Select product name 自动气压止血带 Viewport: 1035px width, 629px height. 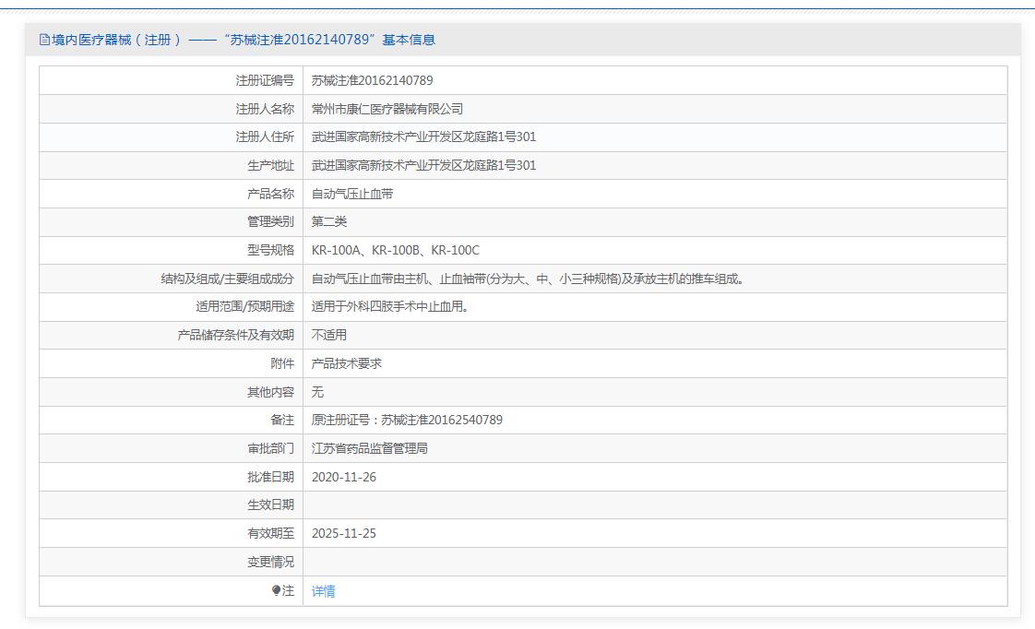pyautogui.click(x=351, y=194)
